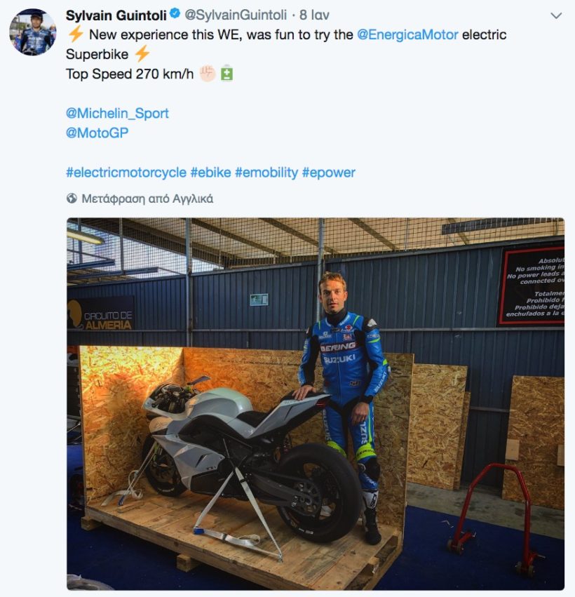This screenshot has width=575, height=597.
Task: Click the lightning bolt emoji after Superbike
Action: pos(142,54)
